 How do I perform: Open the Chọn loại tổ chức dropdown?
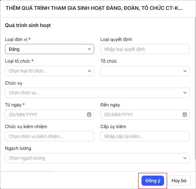[49, 71]
